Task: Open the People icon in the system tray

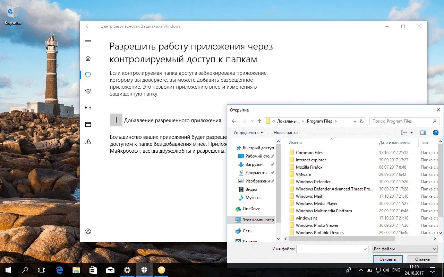Action: click(349, 270)
